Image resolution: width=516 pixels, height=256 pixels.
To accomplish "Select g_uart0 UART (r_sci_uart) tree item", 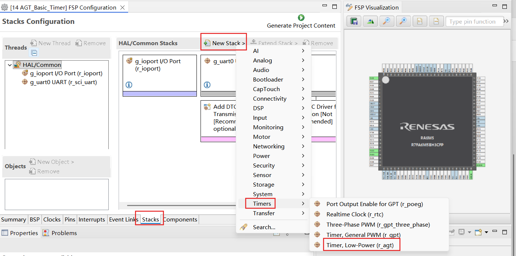I will point(59,82).
